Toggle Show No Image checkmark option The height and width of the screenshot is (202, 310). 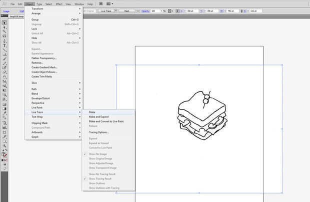pyautogui.click(x=101, y=154)
